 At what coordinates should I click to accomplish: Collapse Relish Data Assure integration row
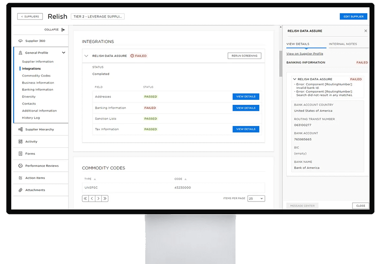pos(86,56)
